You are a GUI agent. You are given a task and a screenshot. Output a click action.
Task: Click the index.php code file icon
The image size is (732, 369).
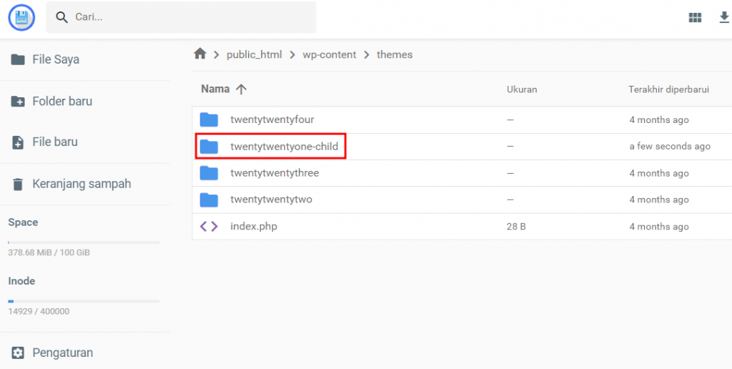209,227
